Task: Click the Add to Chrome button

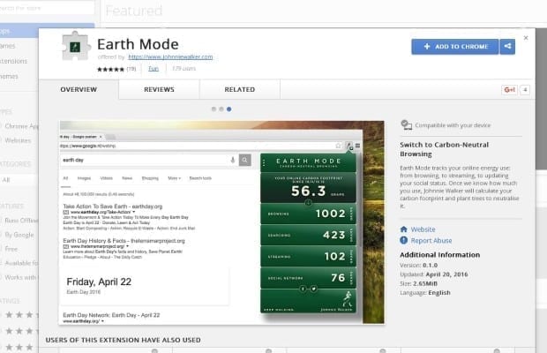Action: click(455, 47)
